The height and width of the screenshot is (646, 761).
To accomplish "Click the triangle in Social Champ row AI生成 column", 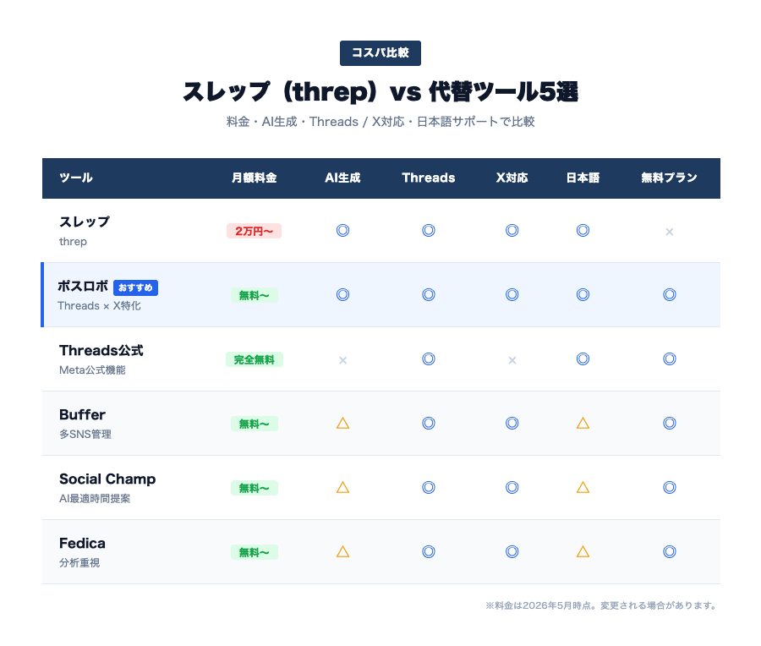I will [x=342, y=487].
